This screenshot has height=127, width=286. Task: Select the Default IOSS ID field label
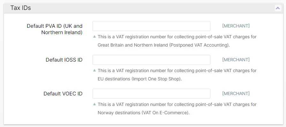tap(64, 60)
